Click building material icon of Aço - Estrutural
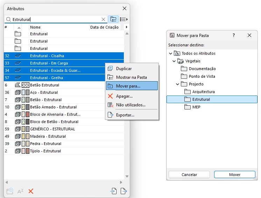Screen dimensions: 261x198 (18, 92)
